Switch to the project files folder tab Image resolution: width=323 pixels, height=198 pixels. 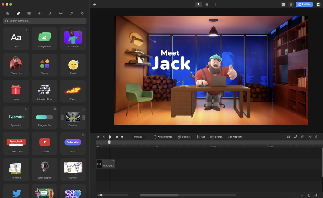pyautogui.click(x=8, y=14)
